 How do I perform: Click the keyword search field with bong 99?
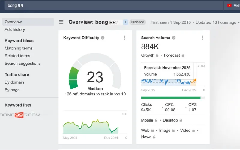click(x=114, y=6)
